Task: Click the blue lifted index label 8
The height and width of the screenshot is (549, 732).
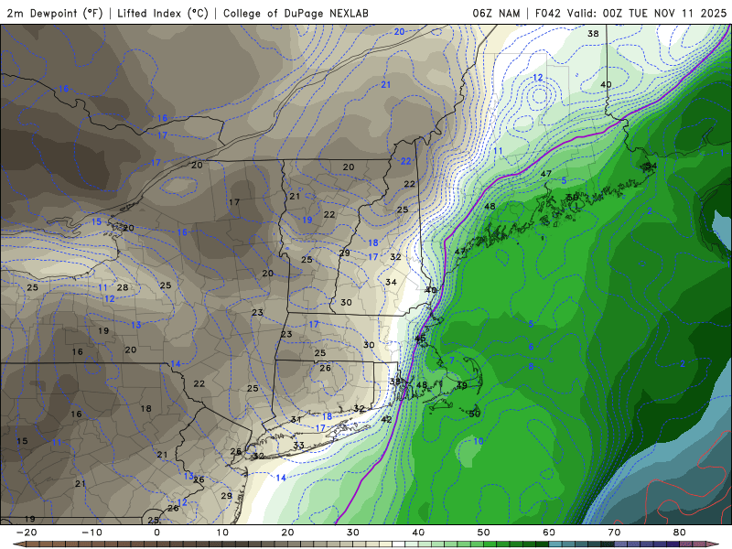Action: (531, 366)
